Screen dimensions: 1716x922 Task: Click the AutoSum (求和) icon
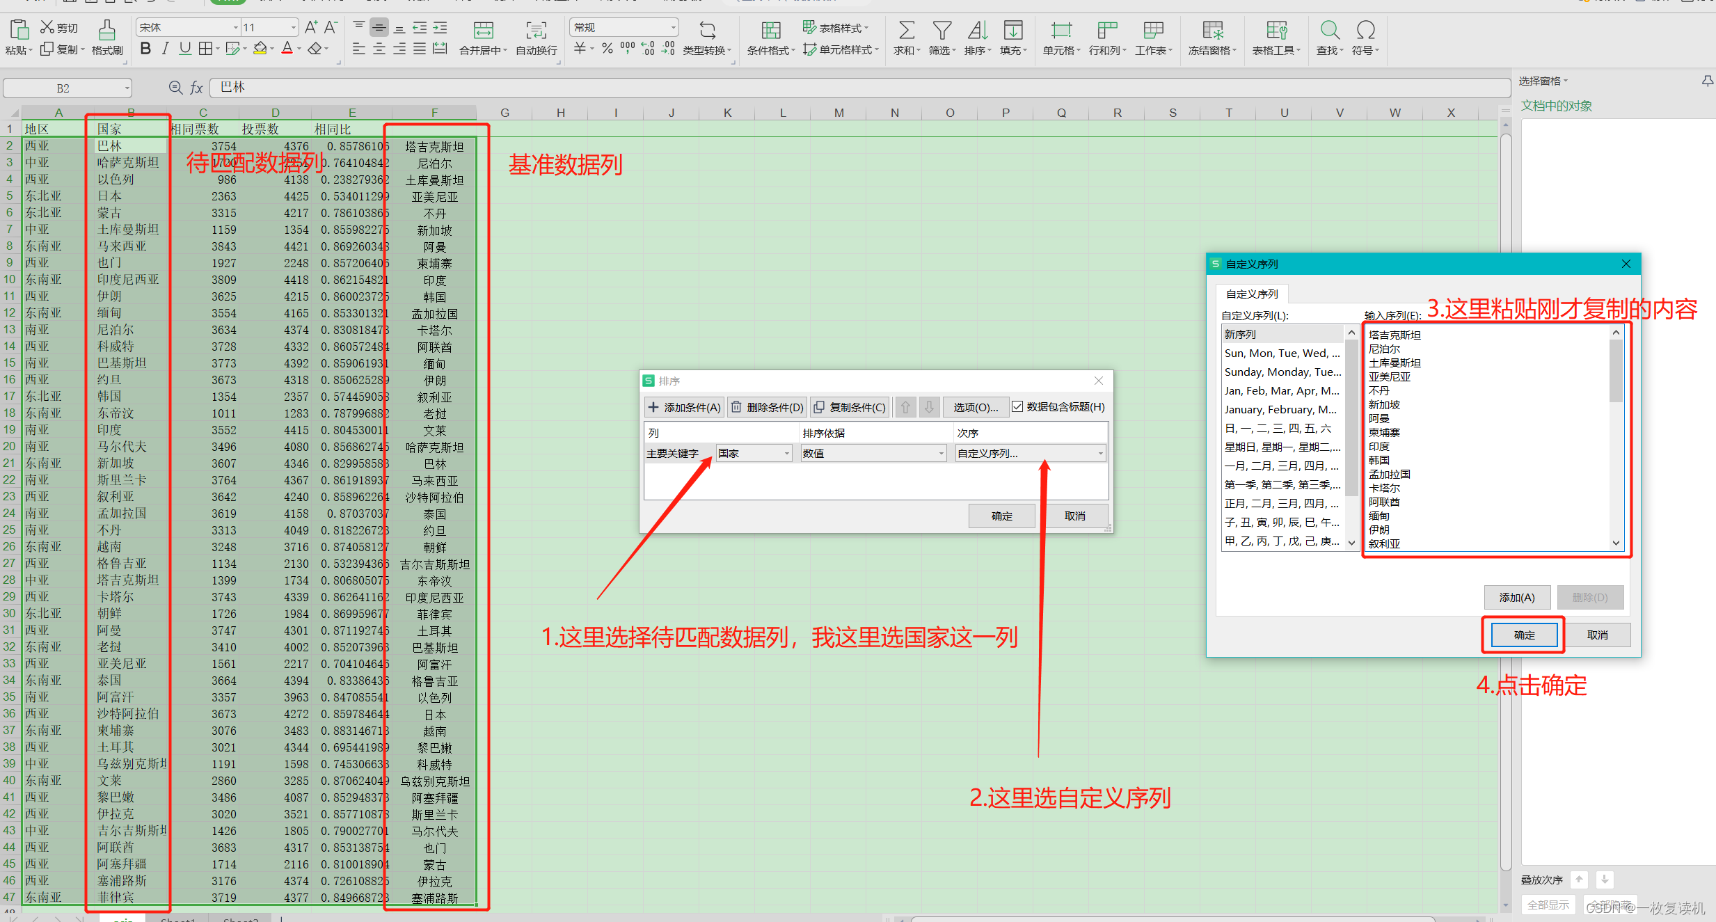(x=906, y=30)
